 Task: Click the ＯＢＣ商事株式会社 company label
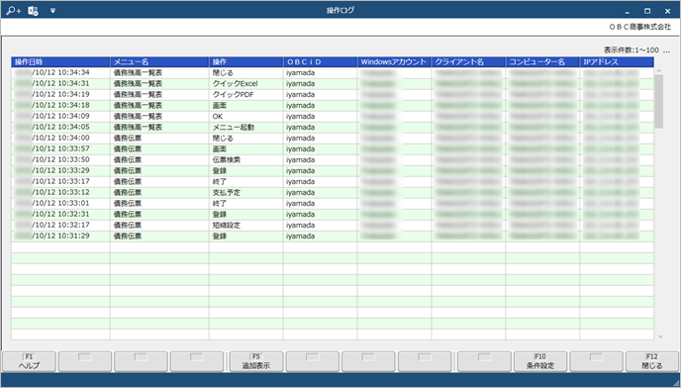(639, 27)
